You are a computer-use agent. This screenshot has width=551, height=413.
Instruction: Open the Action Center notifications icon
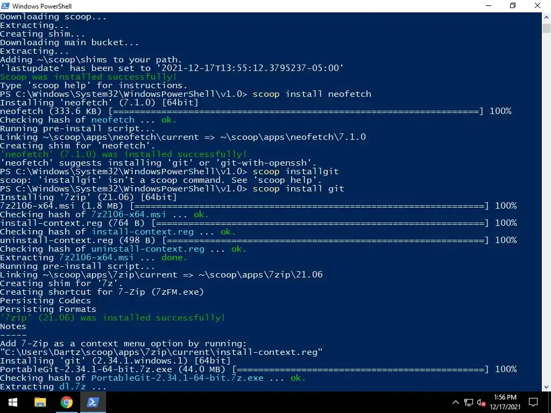(533, 402)
